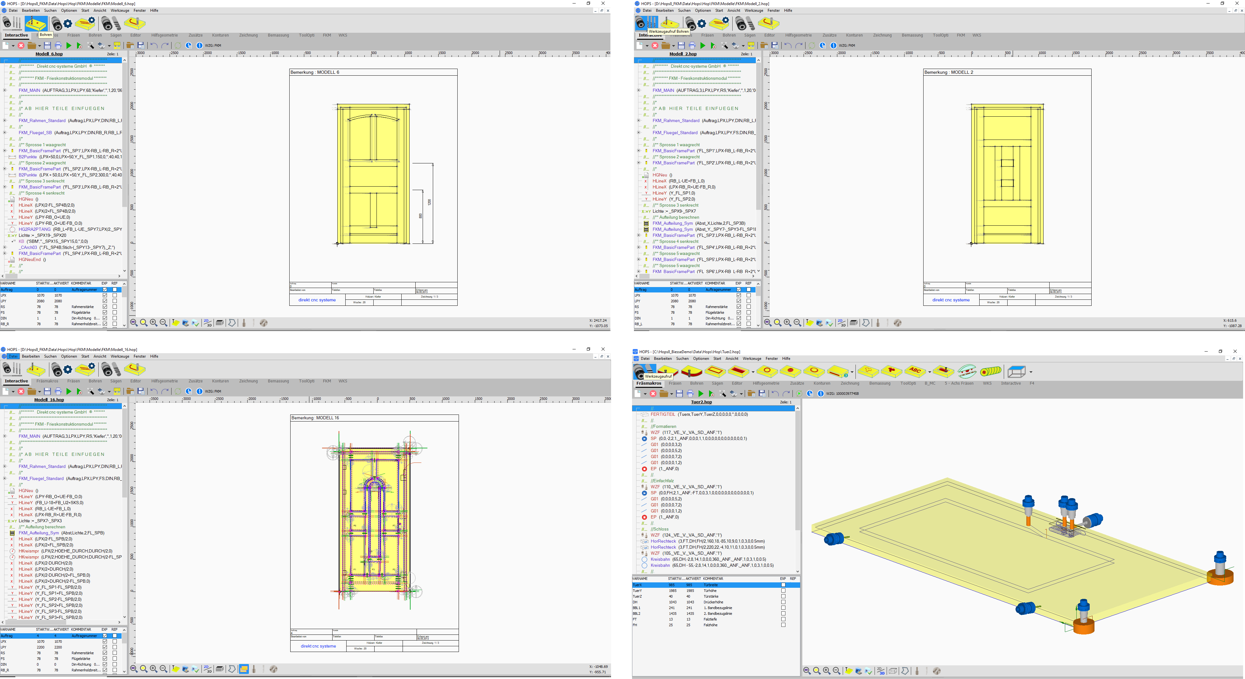Redo the action in Modell_2 window toolbar
This screenshot has height=679, width=1245.
(799, 45)
